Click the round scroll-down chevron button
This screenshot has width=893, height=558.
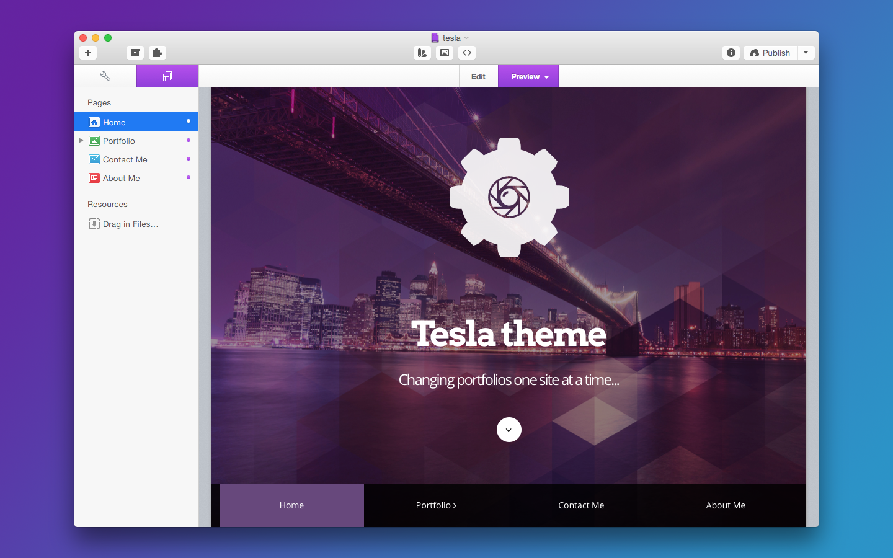[x=509, y=430]
